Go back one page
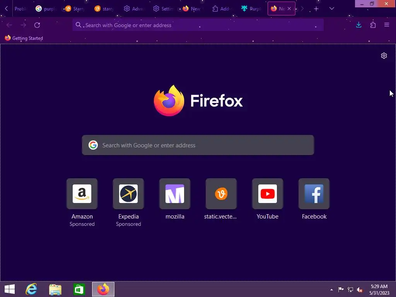Image resolution: width=396 pixels, height=297 pixels. tap(9, 25)
